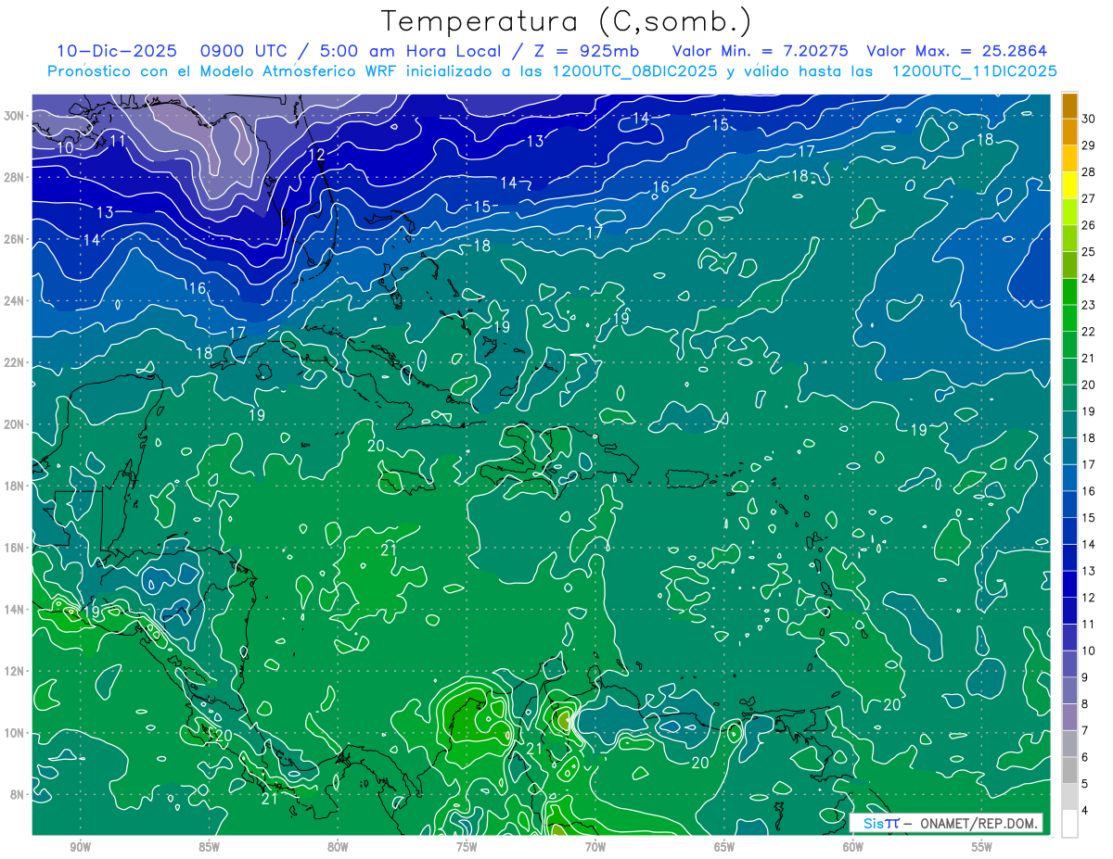
Task: Click the 80W longitude axis label
Action: 338,847
